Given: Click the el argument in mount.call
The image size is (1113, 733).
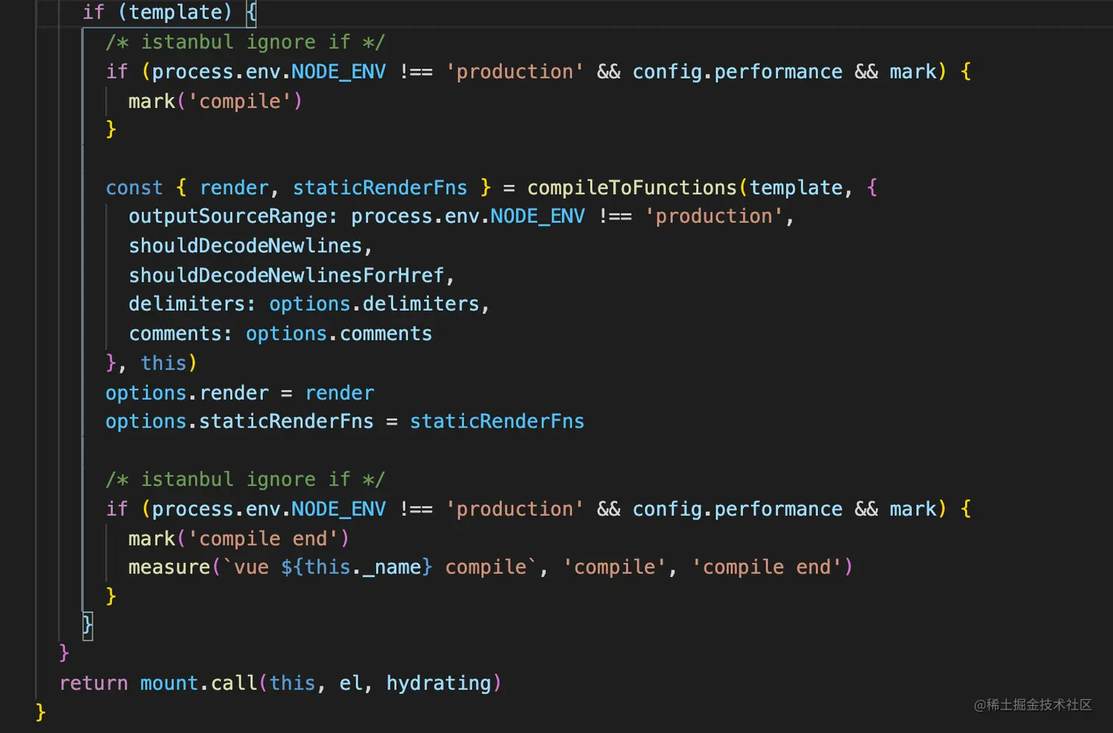Looking at the screenshot, I should point(350,684).
